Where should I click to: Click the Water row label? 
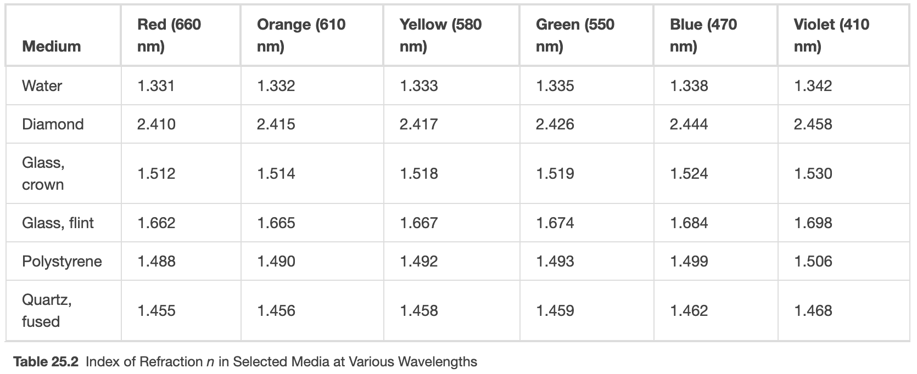[x=42, y=86]
